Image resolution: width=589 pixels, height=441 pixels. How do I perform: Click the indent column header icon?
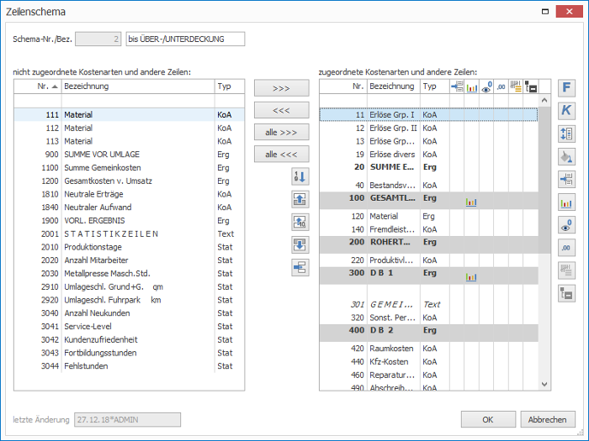tap(457, 87)
